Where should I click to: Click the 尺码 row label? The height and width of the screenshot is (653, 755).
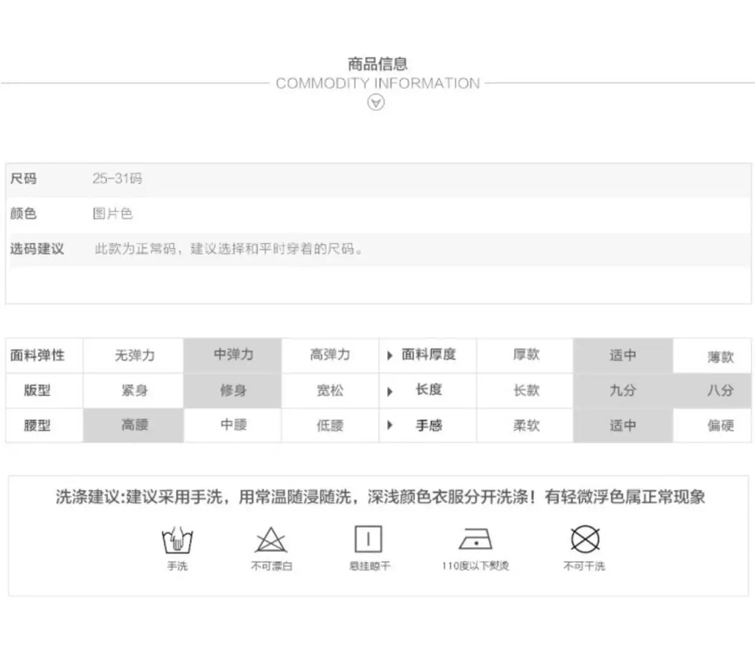click(24, 179)
